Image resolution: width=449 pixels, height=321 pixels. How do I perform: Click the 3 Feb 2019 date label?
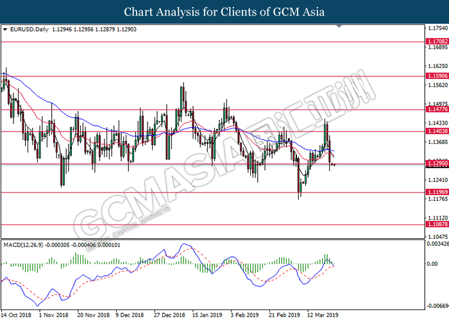pos(244,315)
